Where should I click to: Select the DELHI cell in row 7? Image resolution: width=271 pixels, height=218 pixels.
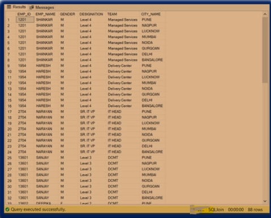[x=147, y=54]
